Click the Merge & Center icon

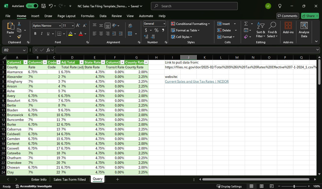(x=130, y=34)
